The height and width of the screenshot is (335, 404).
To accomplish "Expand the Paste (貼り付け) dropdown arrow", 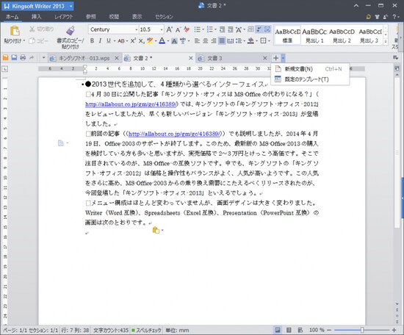I will 24,40.
